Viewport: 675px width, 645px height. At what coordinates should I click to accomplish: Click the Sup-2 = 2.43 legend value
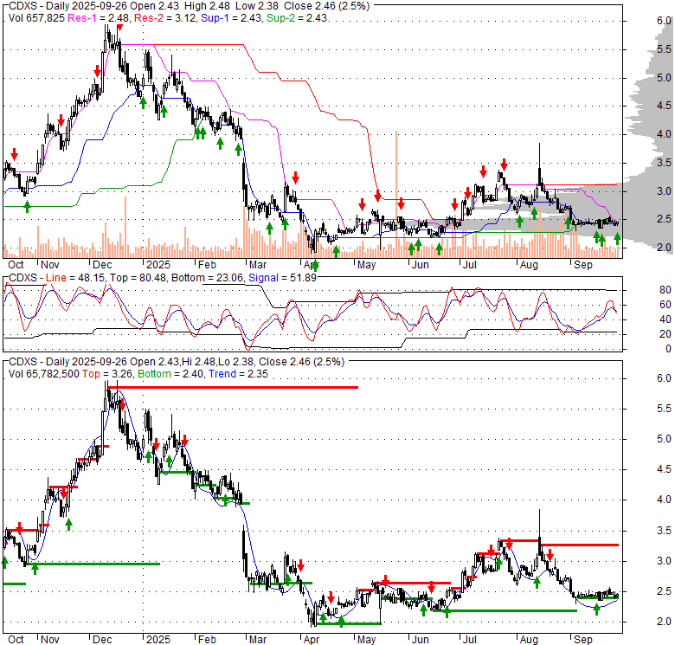pyautogui.click(x=298, y=18)
